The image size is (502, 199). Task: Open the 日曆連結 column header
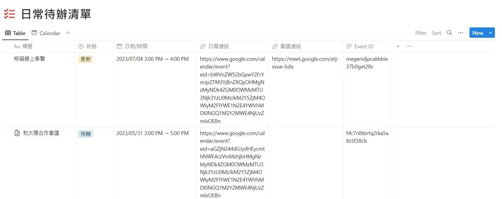pyautogui.click(x=233, y=46)
